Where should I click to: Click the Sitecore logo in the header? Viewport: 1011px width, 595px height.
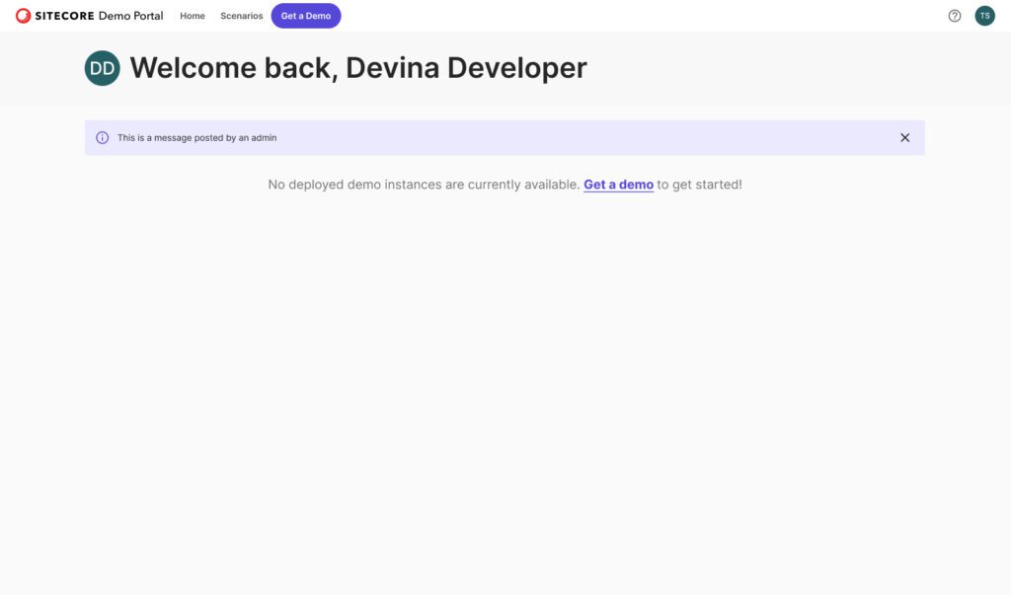tap(55, 16)
